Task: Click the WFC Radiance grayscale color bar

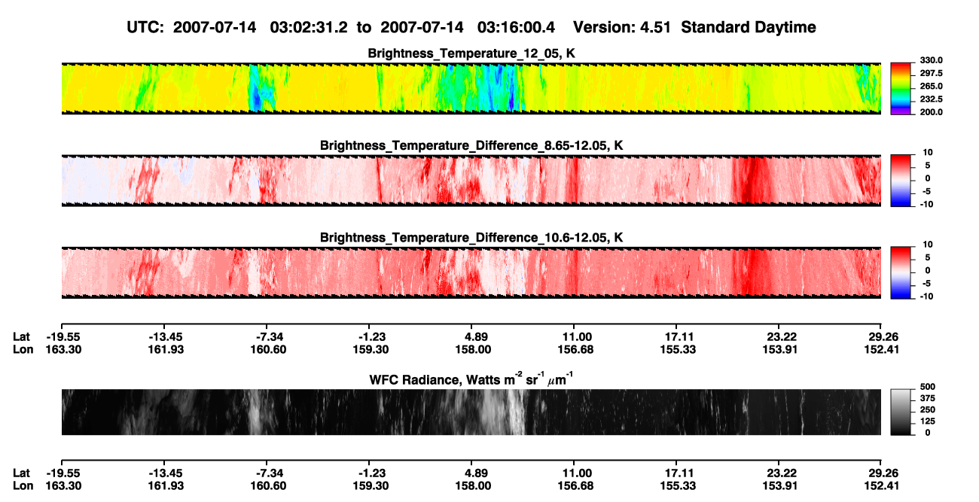Action: coord(901,411)
